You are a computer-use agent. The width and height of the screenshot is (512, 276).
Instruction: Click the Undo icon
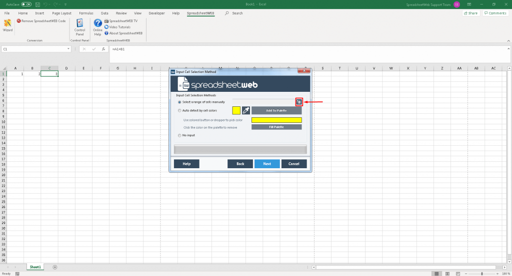[x=45, y=4]
